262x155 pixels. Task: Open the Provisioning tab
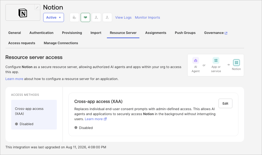[x=72, y=33]
